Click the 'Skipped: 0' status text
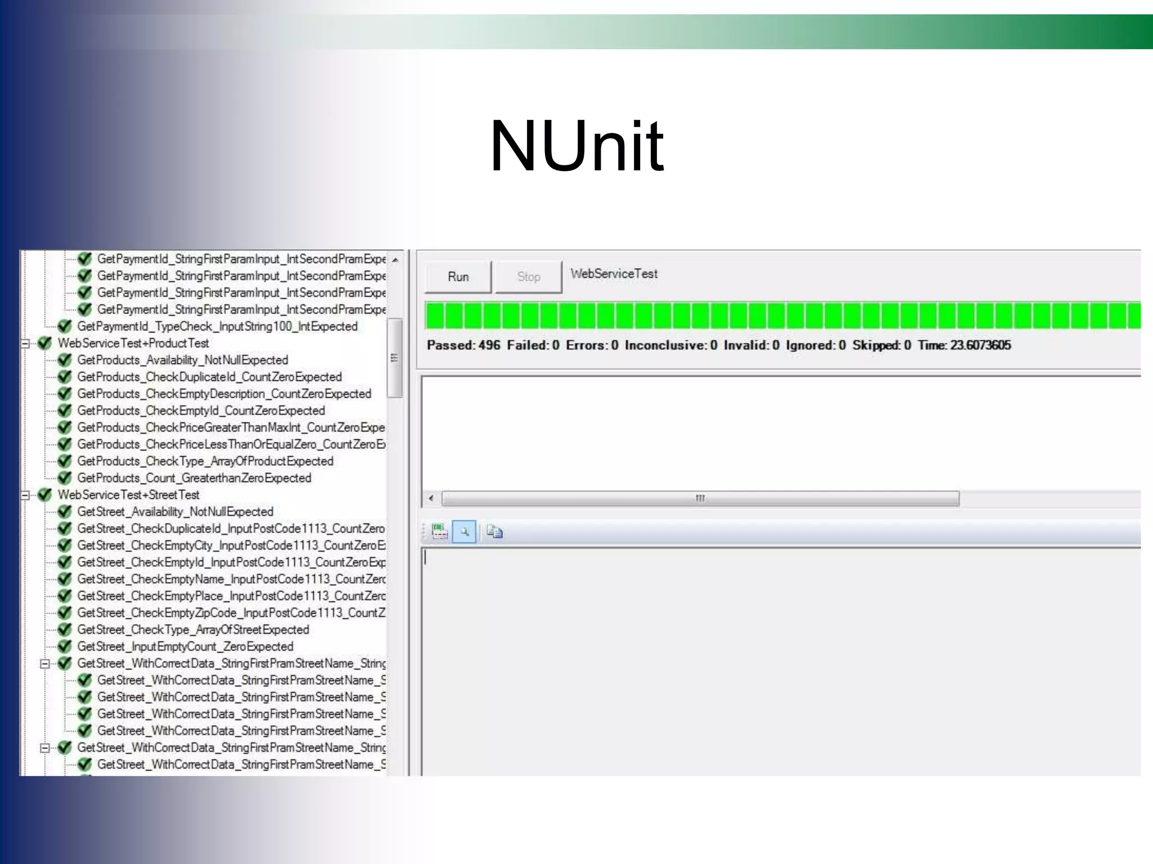This screenshot has width=1153, height=864. tap(882, 345)
